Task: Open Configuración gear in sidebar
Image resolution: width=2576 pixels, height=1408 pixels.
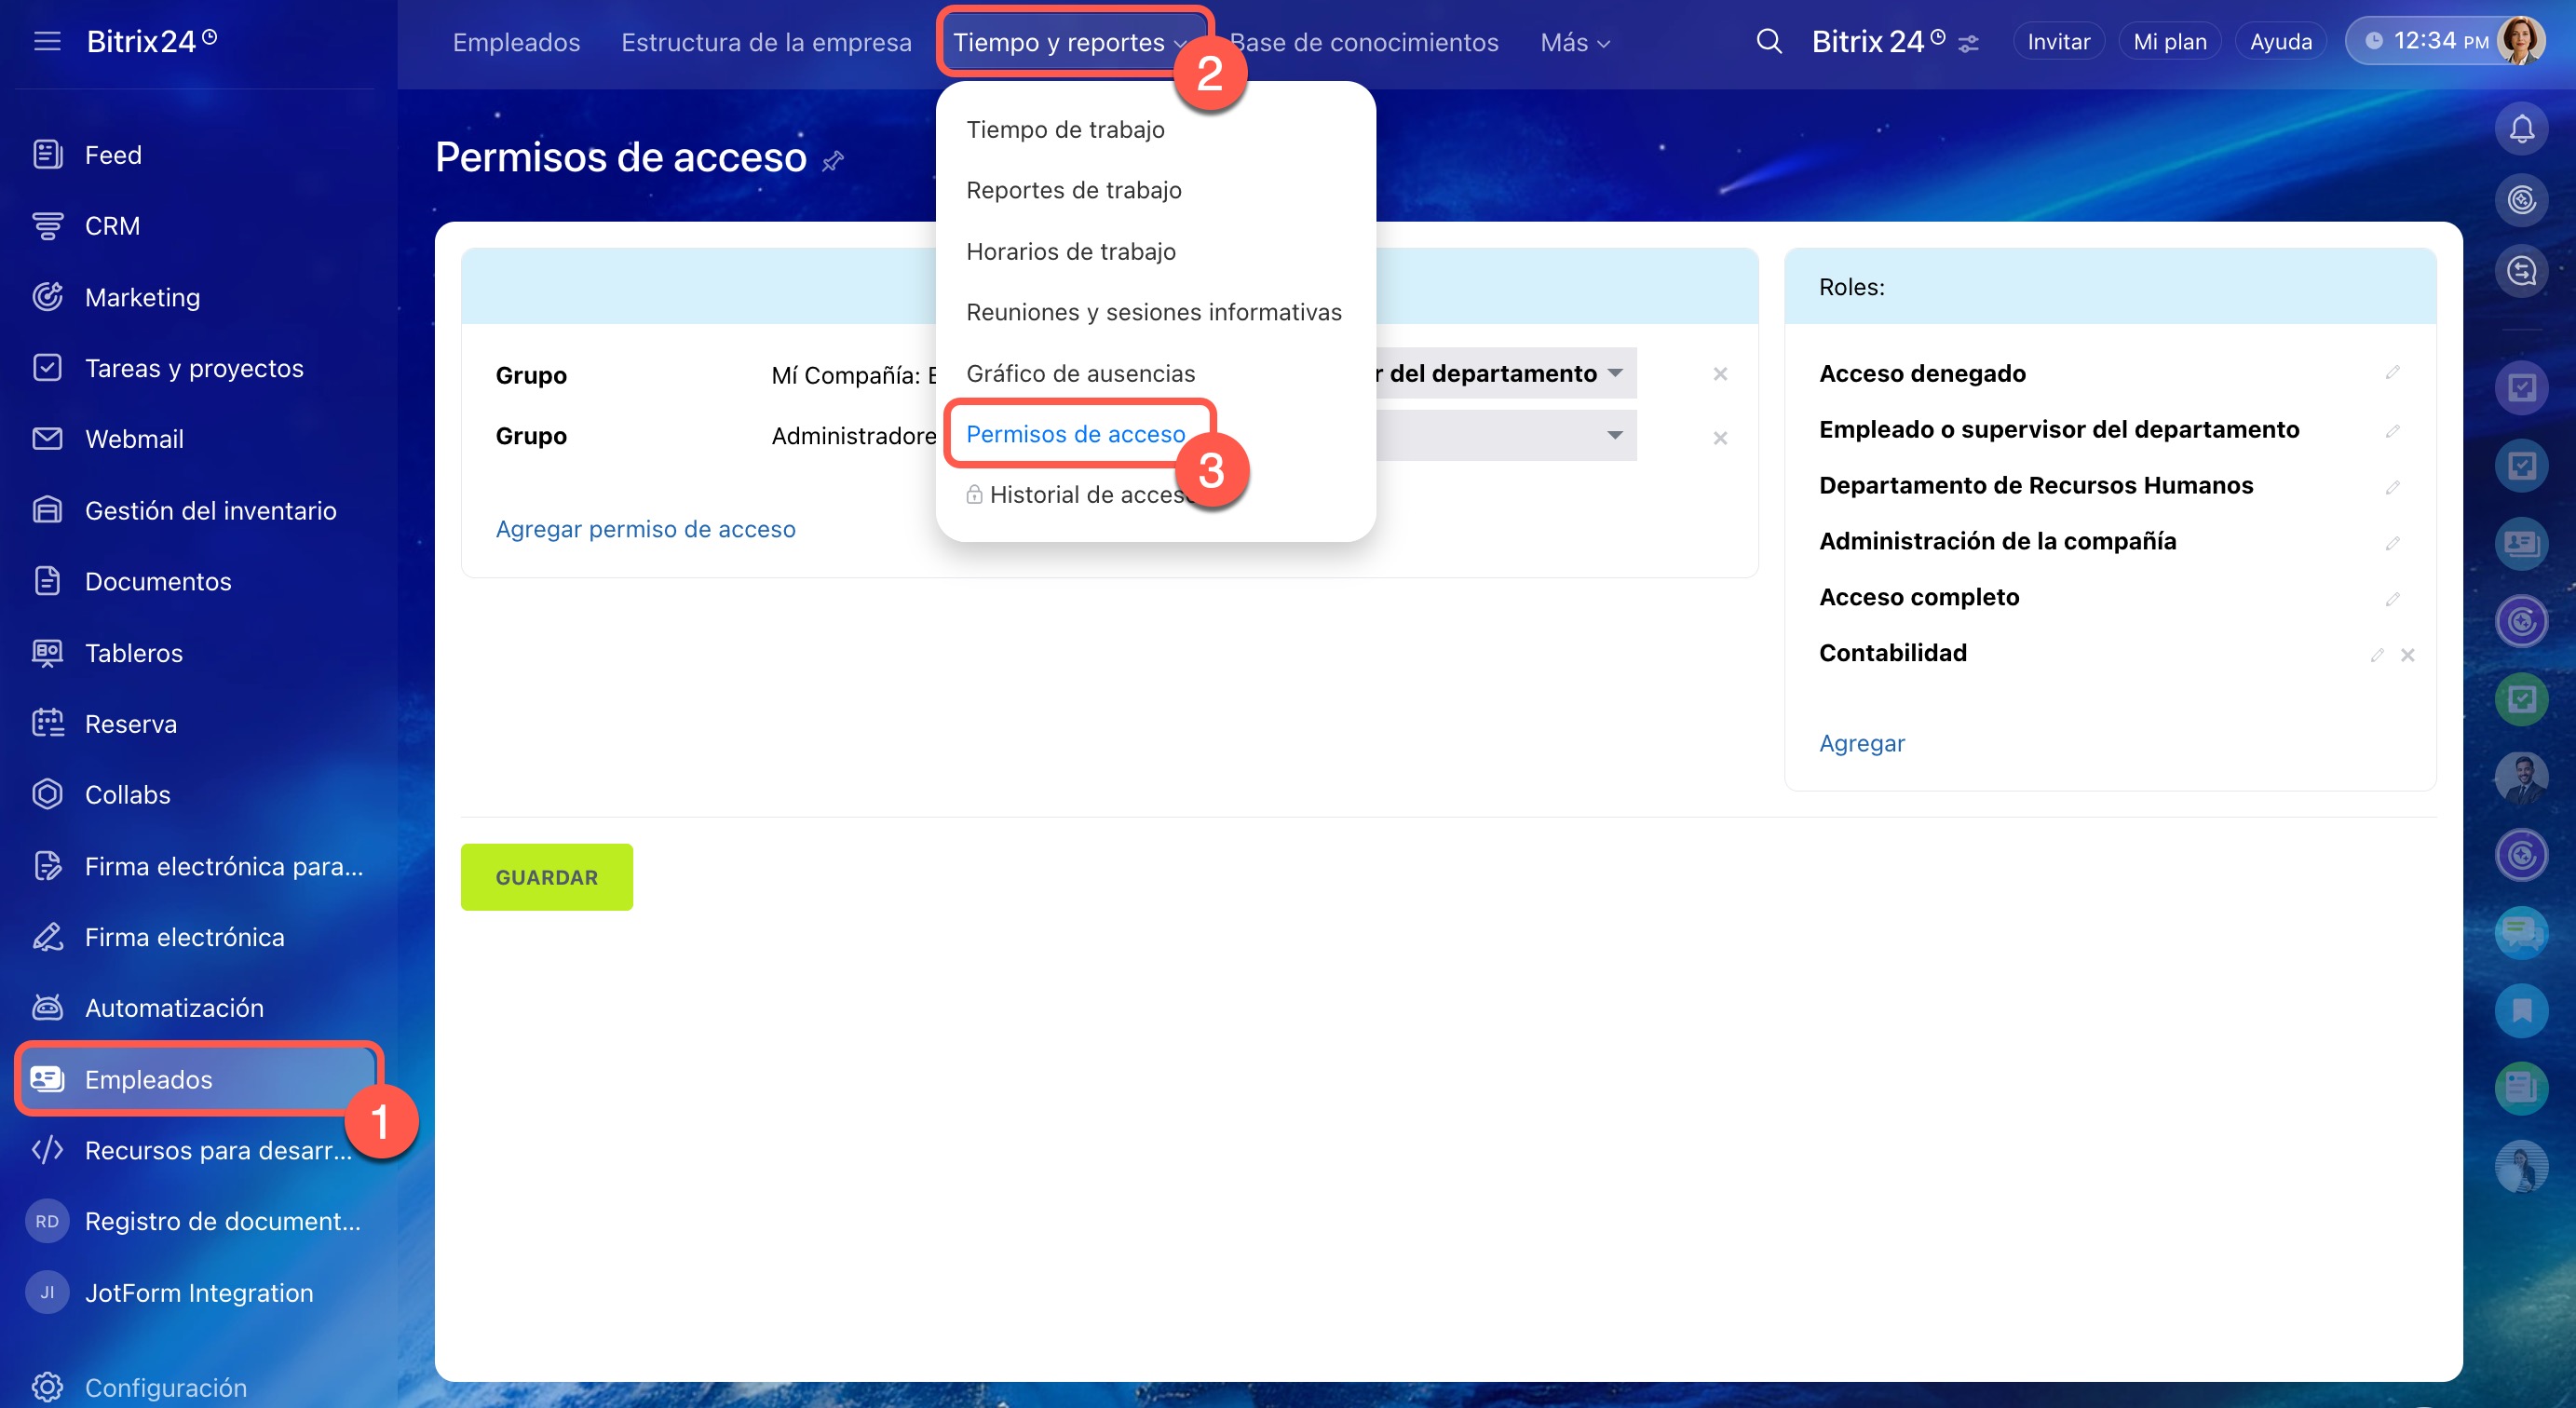Action: (x=47, y=1386)
